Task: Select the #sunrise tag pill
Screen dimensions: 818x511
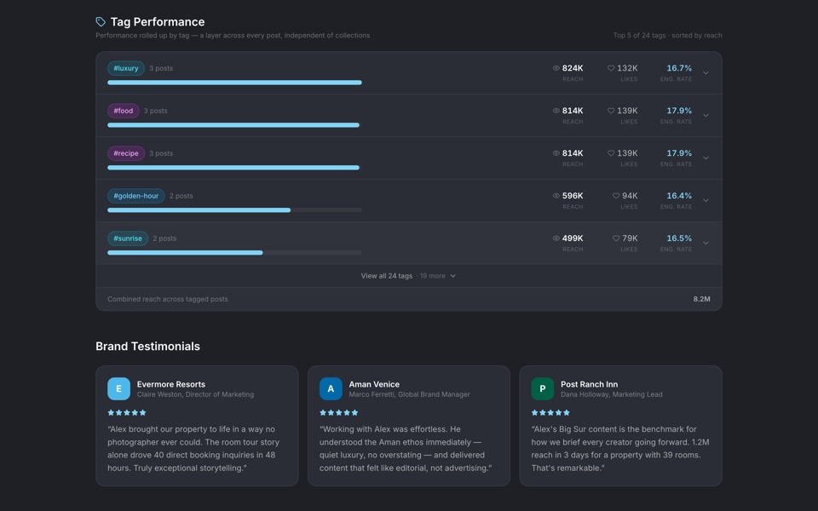Action: (x=128, y=238)
